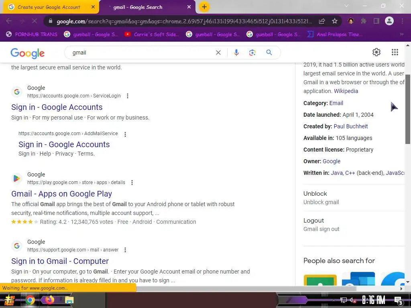This screenshot has width=411, height=308.
Task: Submit search with the magnifying glass icon
Action: [x=269, y=53]
